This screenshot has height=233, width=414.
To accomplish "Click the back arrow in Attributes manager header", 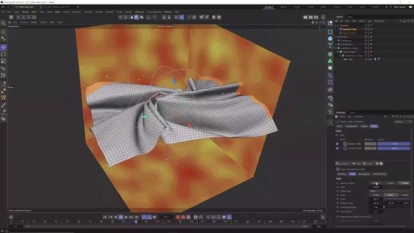I will [x=386, y=116].
